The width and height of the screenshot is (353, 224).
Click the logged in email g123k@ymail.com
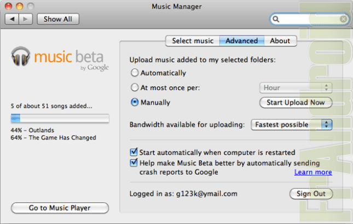tap(207, 193)
